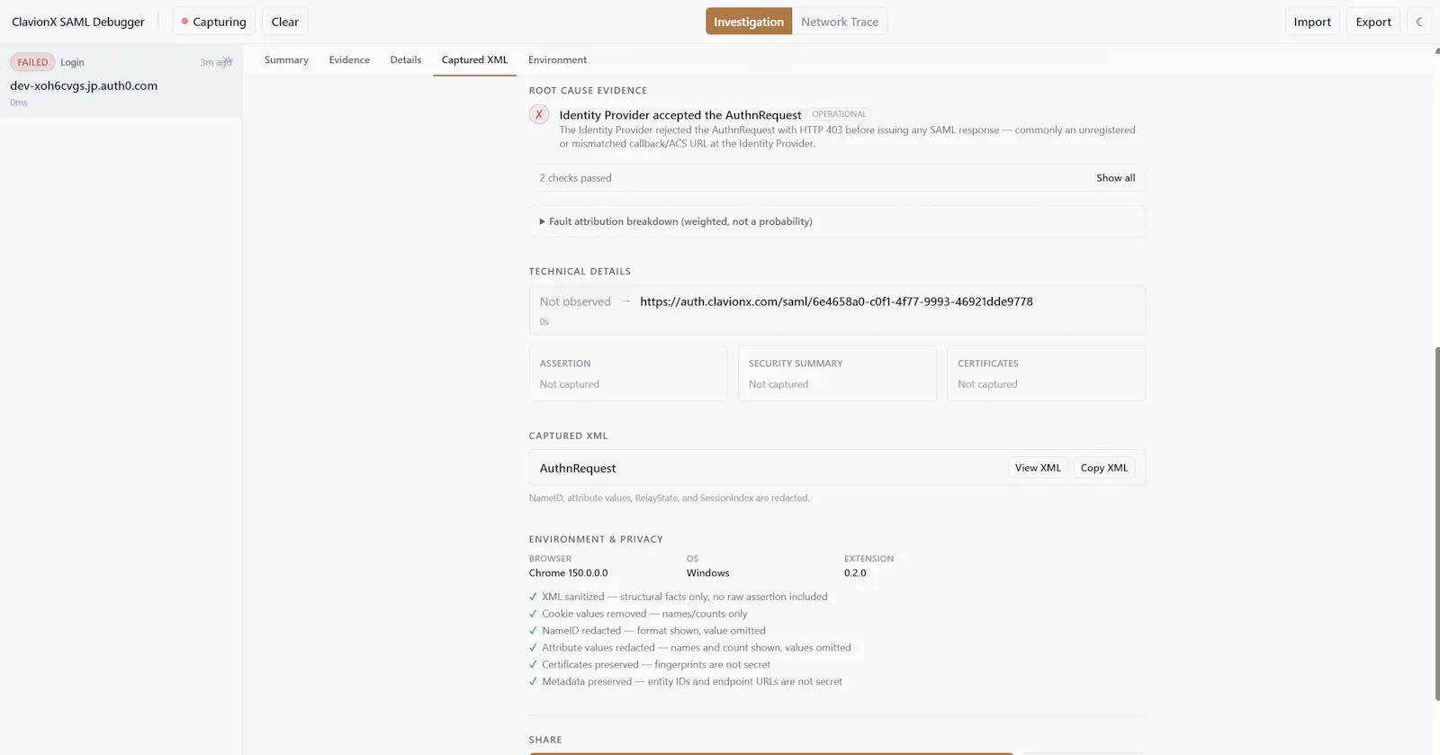Click the auth.clavionx.com SAML URL

coord(836,301)
